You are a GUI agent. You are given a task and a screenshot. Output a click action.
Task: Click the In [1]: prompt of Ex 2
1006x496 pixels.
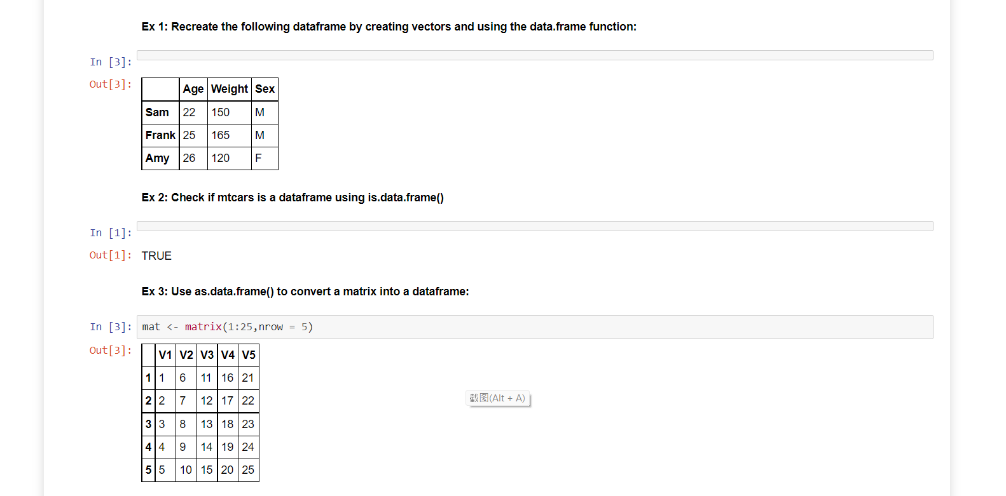pyautogui.click(x=111, y=232)
